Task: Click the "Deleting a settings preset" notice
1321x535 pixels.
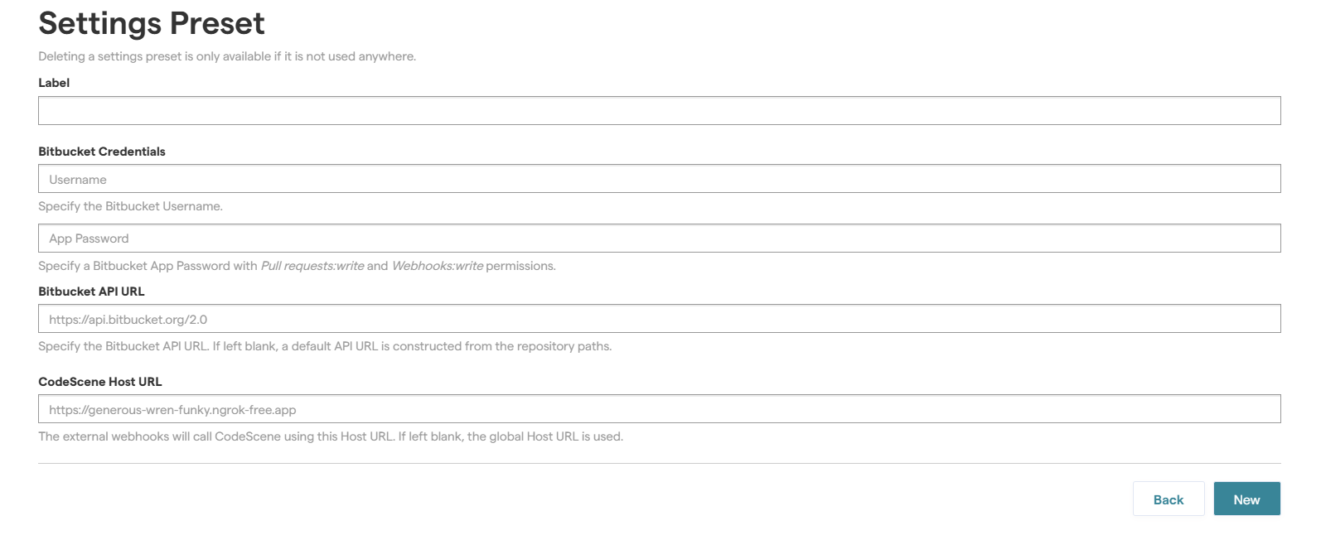Action: 227,56
